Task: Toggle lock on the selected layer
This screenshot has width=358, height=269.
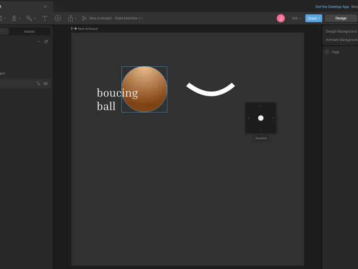Action: [38, 83]
